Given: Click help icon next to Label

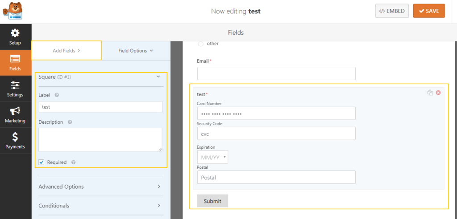Looking at the screenshot, I should [x=57, y=95].
